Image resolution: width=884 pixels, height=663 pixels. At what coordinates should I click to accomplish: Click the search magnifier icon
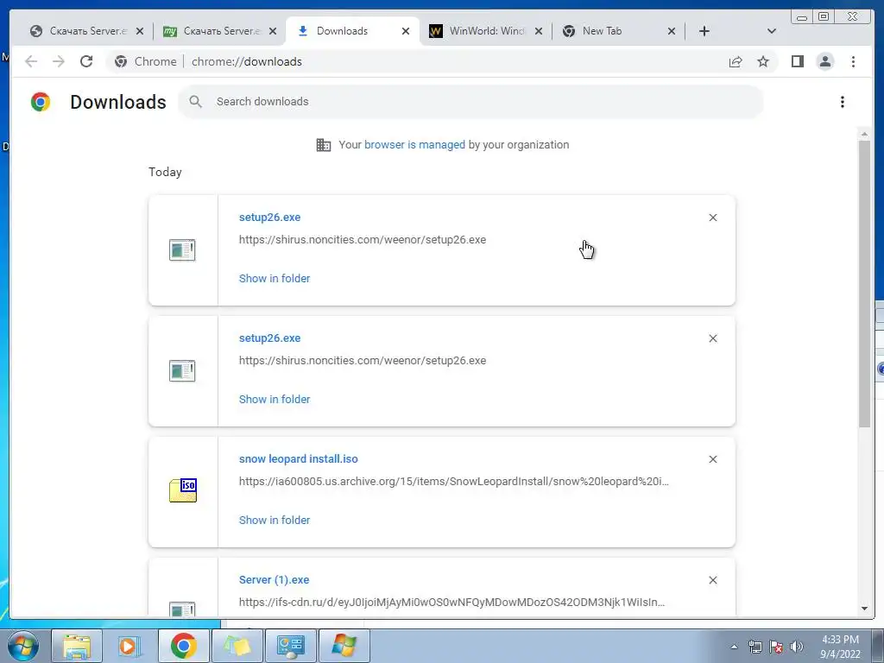[x=196, y=102]
